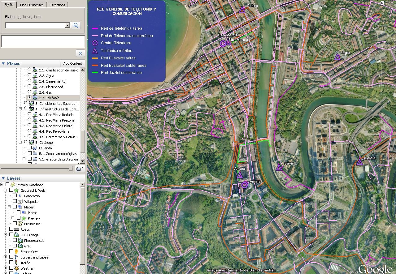Click the 5.1 Zonas arqueológicas folder icon
Screen dimensions: 396x274
coord(35,154)
